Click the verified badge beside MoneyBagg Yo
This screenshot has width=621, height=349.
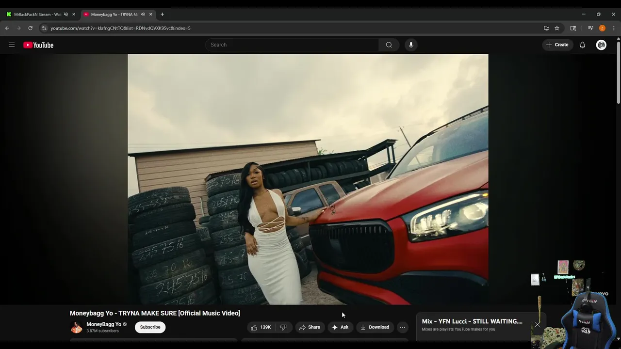pyautogui.click(x=125, y=324)
